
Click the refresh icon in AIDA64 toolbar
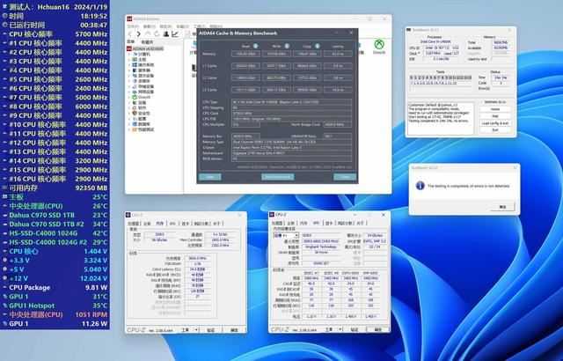point(157,34)
